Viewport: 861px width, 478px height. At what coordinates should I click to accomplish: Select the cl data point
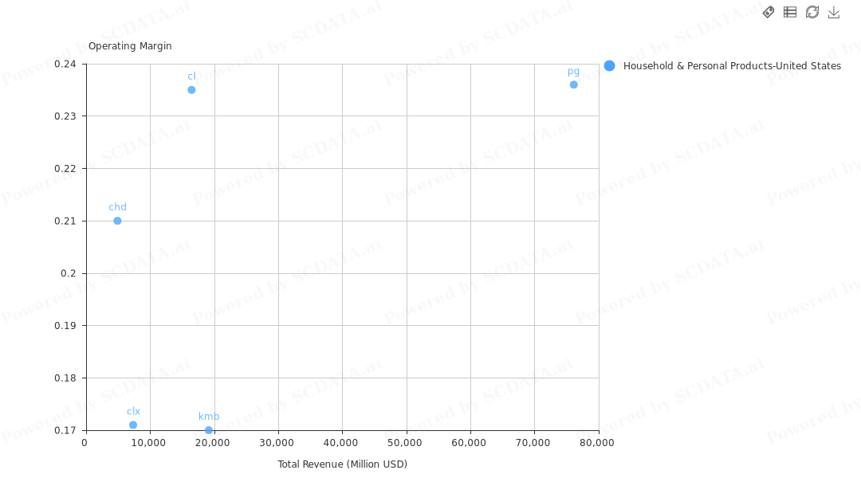click(191, 90)
